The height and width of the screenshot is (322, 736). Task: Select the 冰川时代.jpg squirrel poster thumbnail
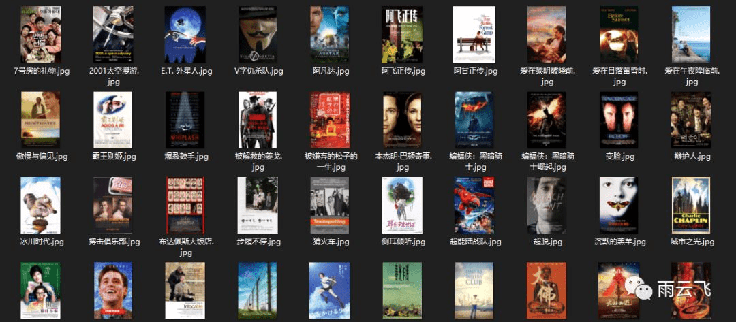(x=41, y=205)
